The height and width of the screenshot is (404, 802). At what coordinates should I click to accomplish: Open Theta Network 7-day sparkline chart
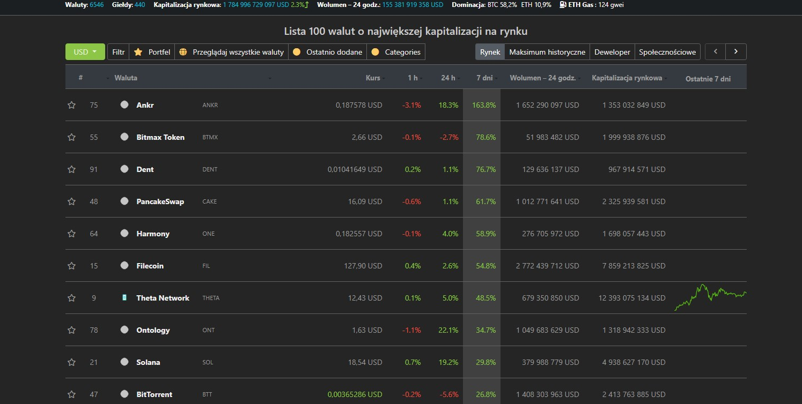pyautogui.click(x=710, y=297)
